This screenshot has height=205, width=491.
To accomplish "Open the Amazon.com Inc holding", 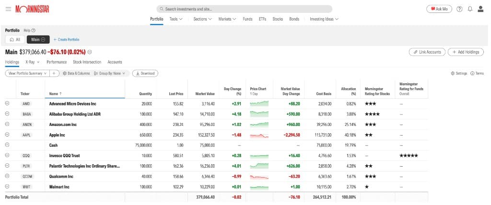I will tap(63, 125).
